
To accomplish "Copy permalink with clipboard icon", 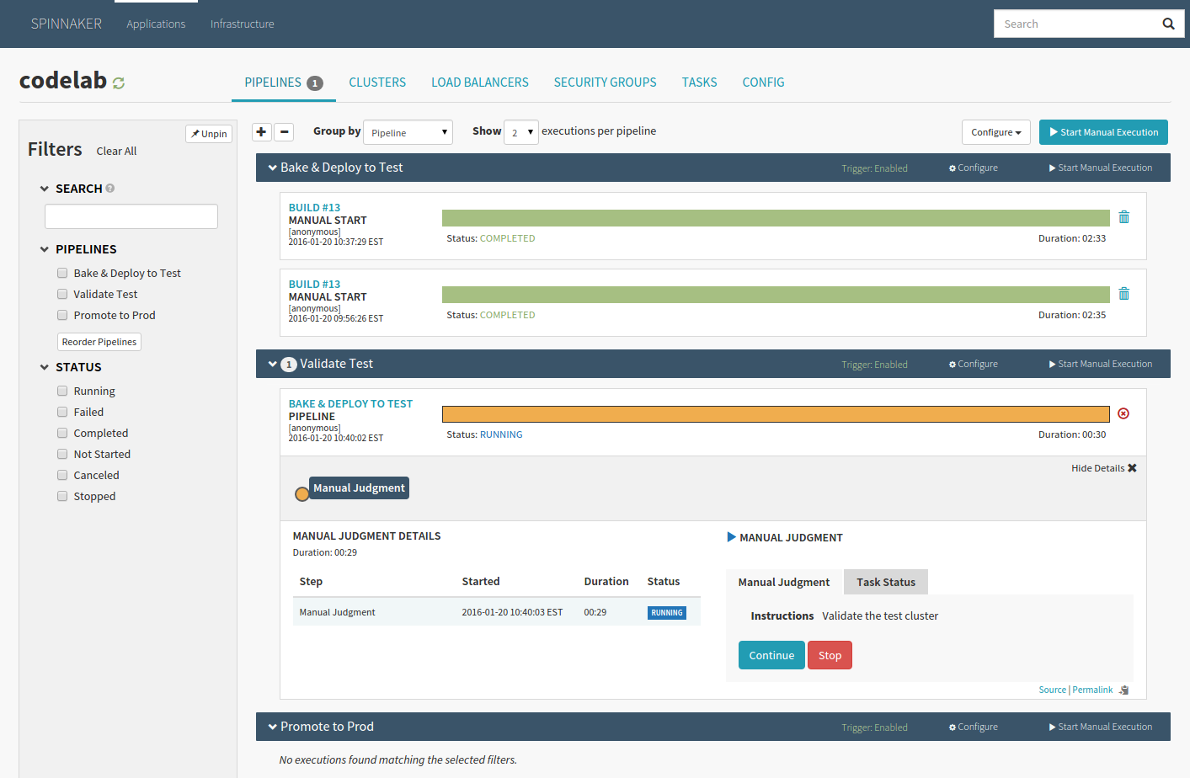I will pos(1123,690).
